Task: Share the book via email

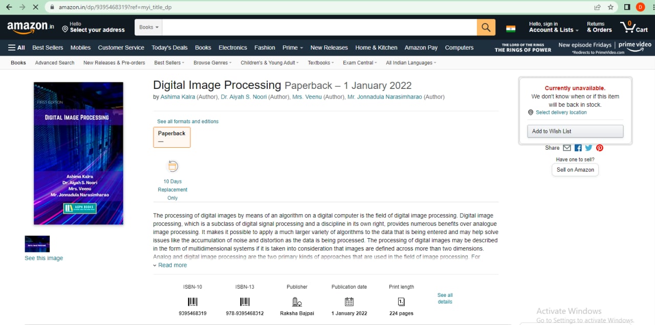Action: pos(566,148)
